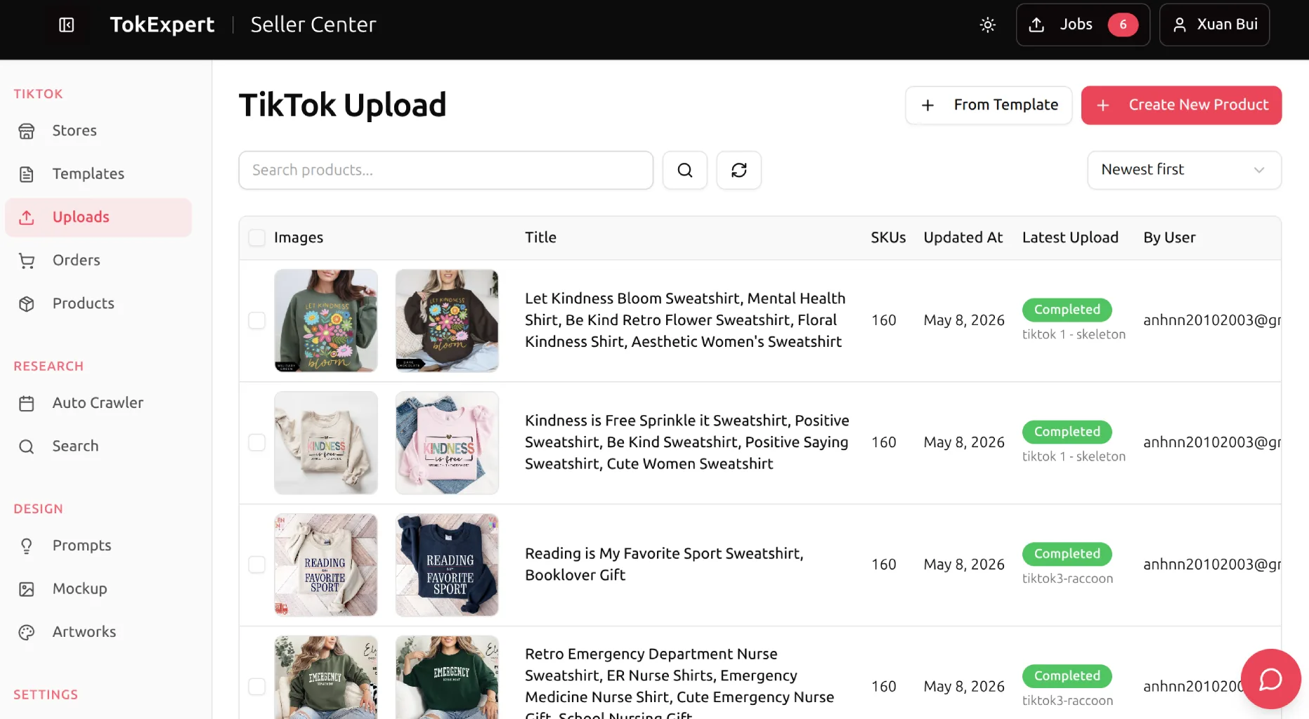
Task: Open the Newest first sort dropdown
Action: coord(1185,170)
